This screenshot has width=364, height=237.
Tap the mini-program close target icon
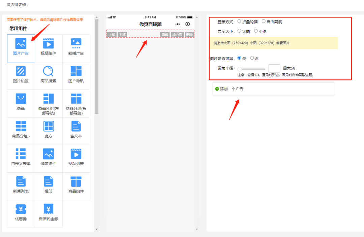(x=188, y=24)
